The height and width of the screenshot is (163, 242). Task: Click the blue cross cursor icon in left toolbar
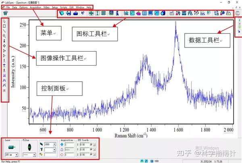point(4,66)
